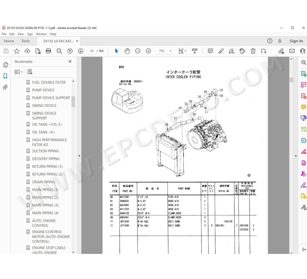Click the Delete trash icon
This screenshot has width=307, height=279.
coord(253,51)
